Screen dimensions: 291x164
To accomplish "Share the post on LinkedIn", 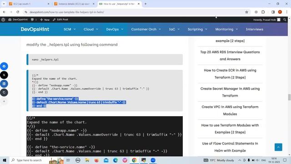I will [x=4, y=84].
